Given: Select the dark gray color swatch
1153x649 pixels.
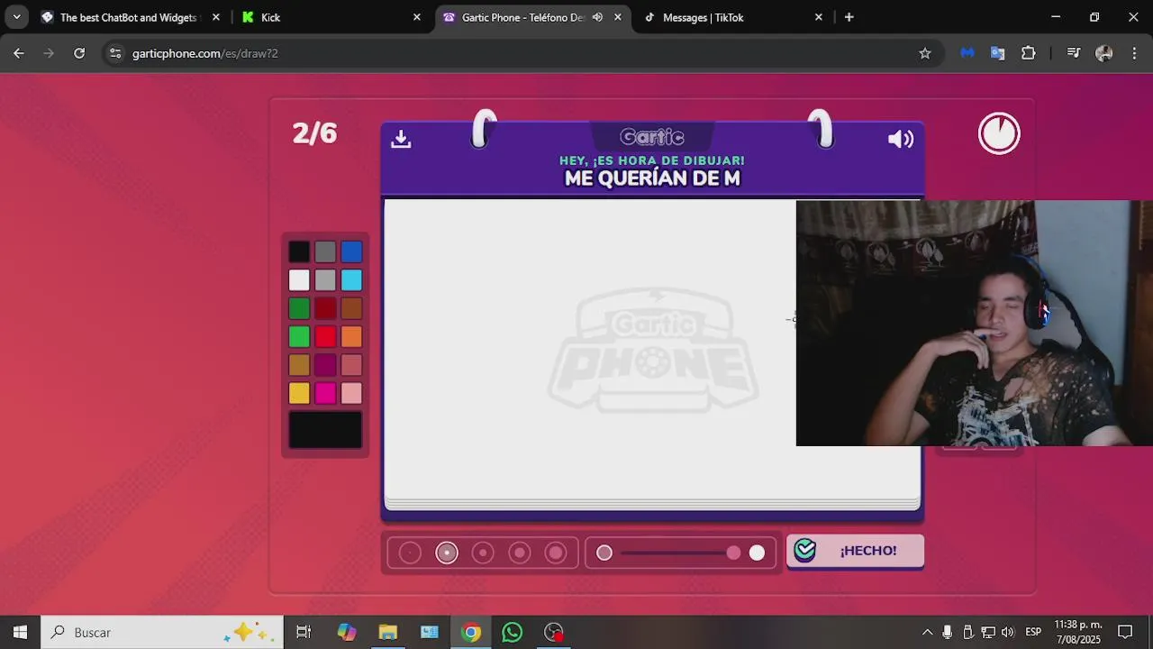Looking at the screenshot, I should pyautogui.click(x=325, y=252).
